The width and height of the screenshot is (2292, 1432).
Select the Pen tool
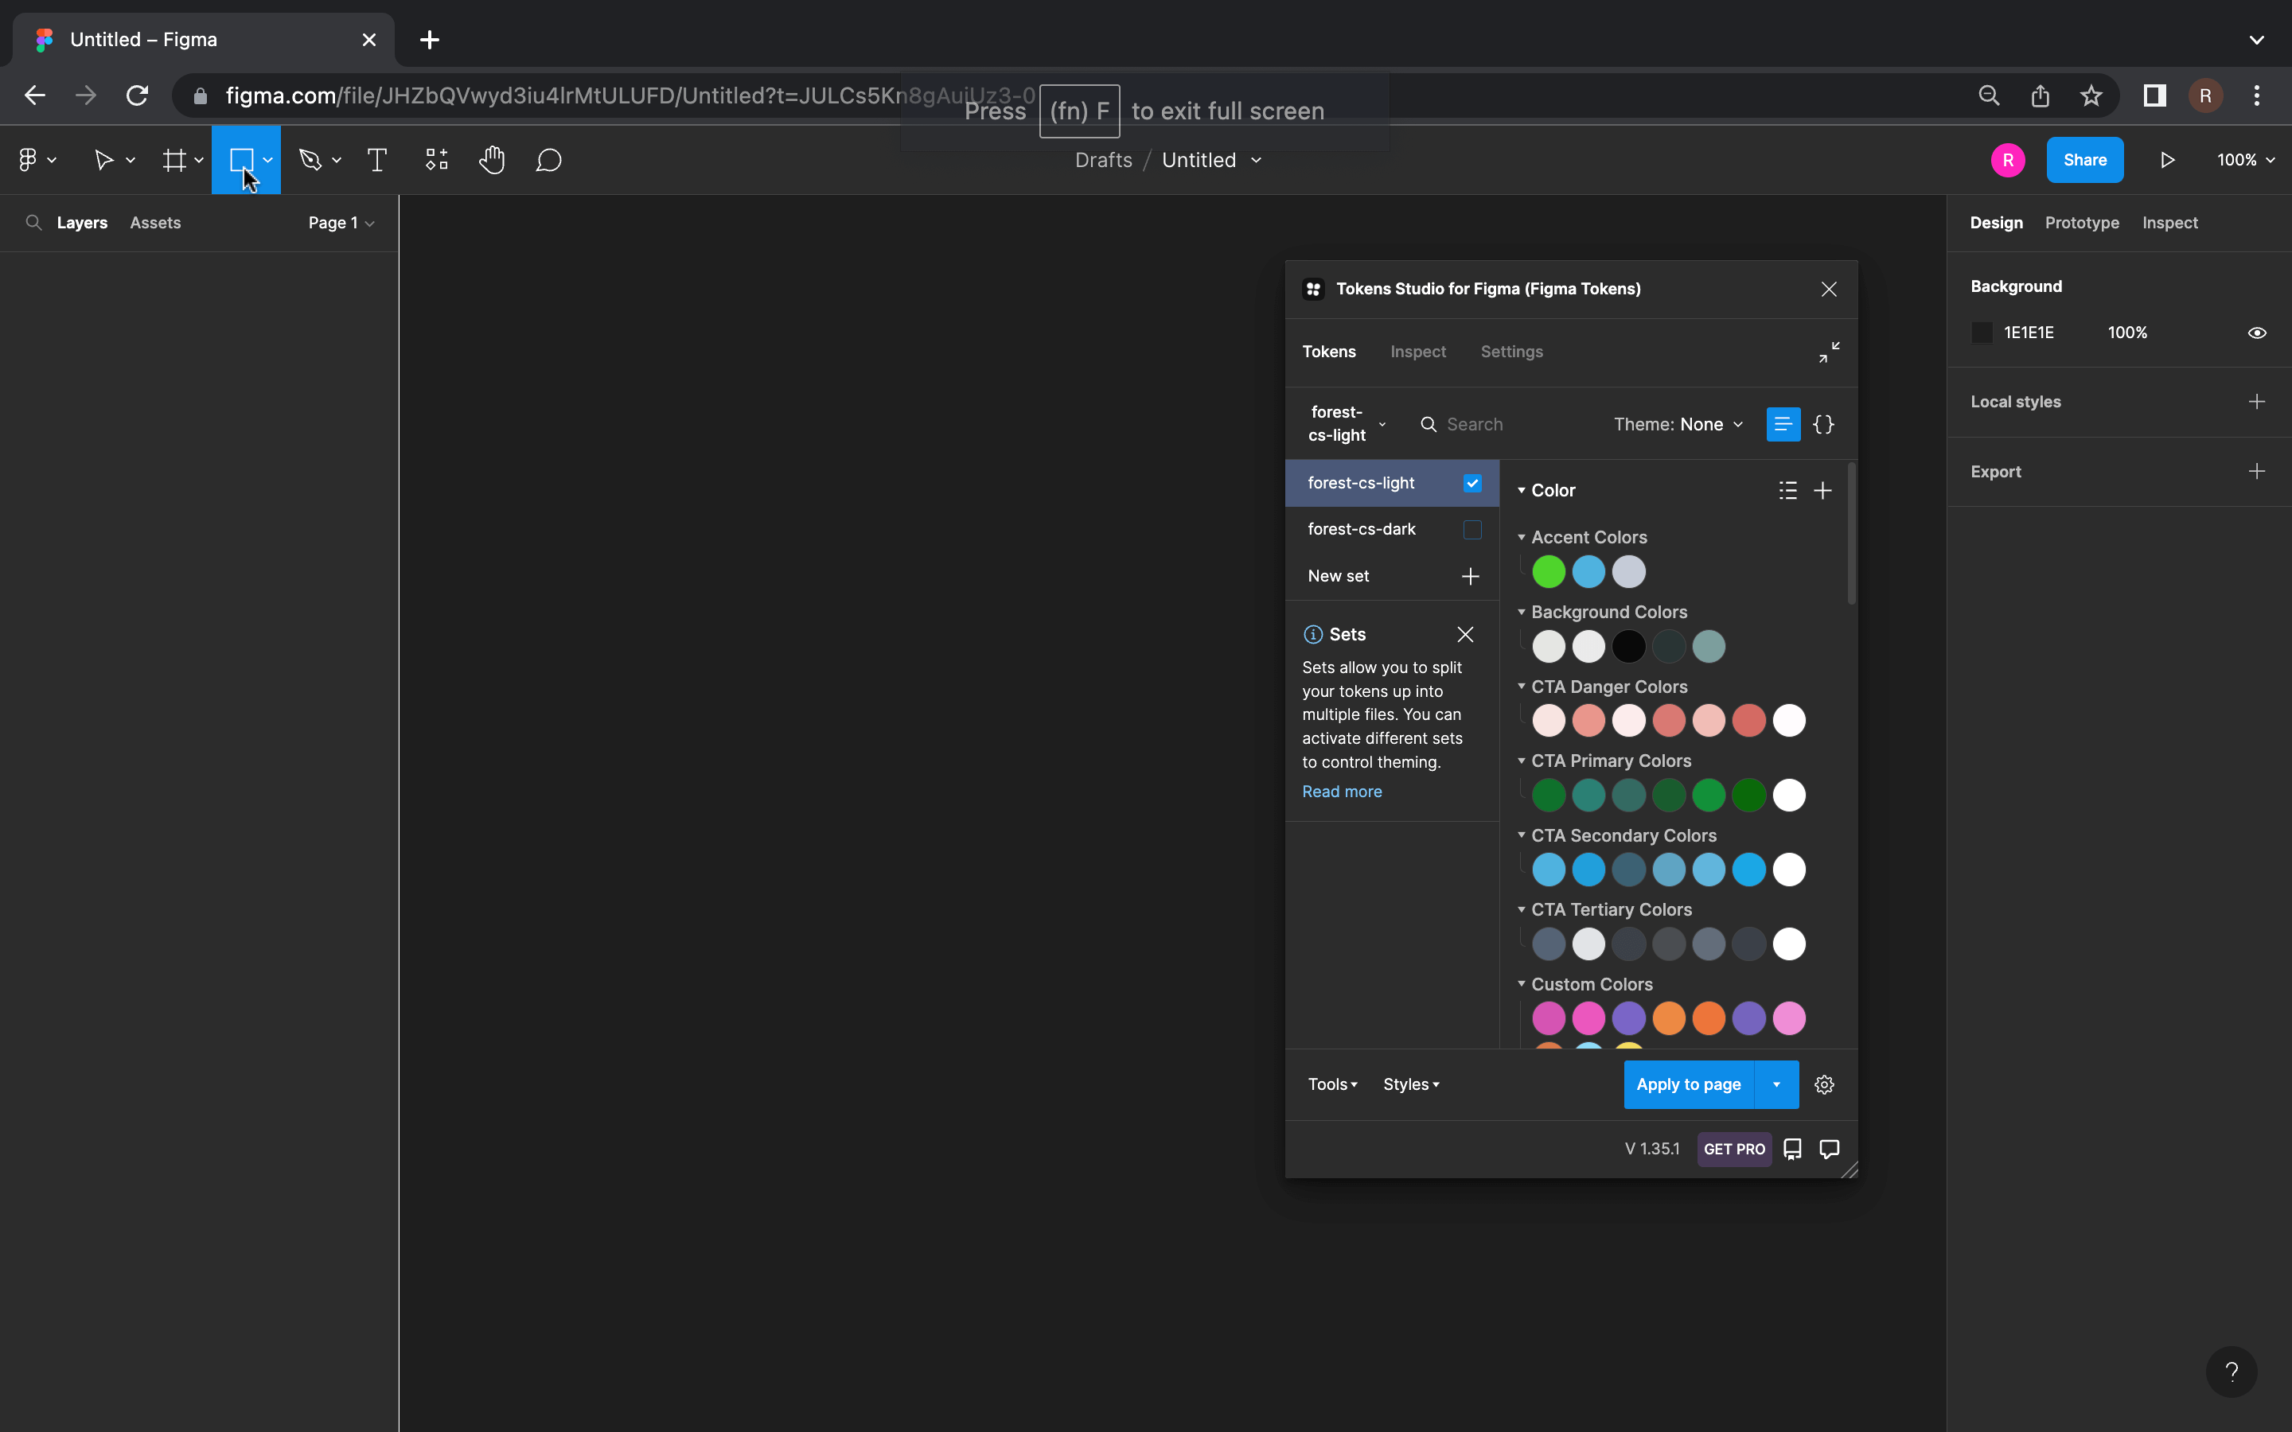pos(310,160)
